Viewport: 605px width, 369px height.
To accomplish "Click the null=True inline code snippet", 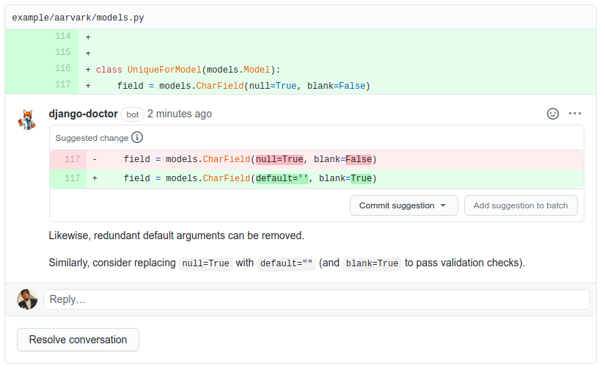I will click(205, 263).
